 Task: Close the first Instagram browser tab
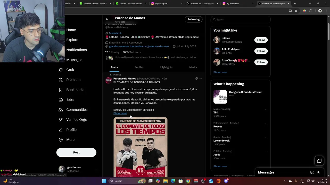pos(182,4)
